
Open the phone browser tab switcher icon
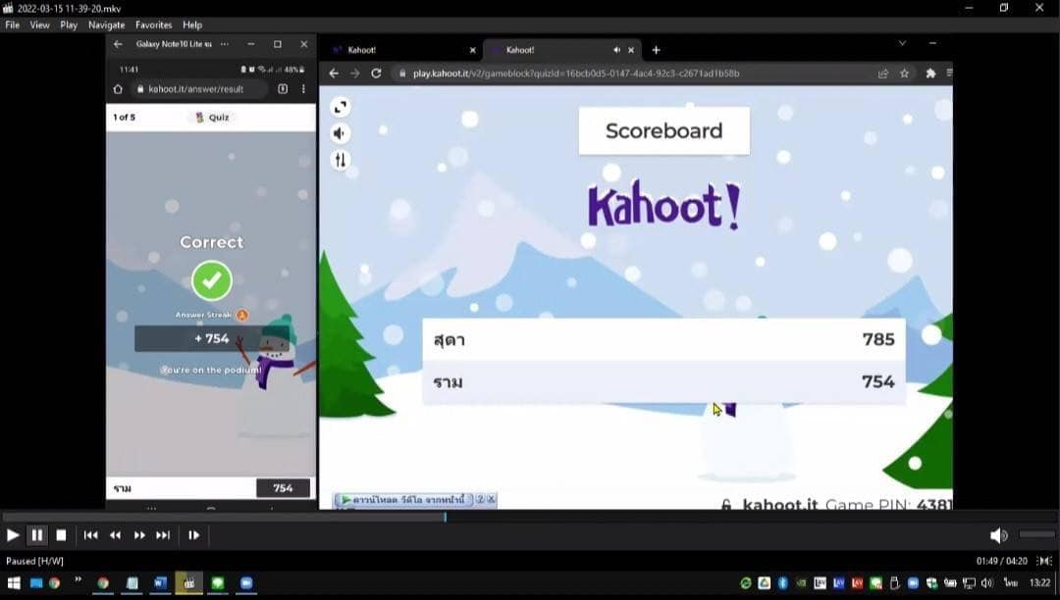click(x=283, y=89)
